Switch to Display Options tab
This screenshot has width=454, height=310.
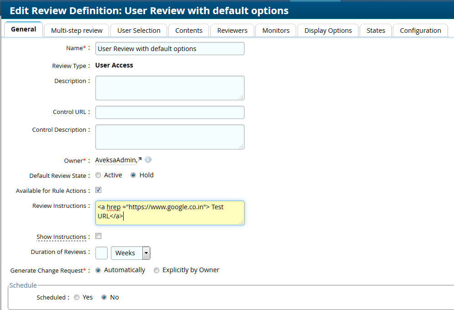328,30
